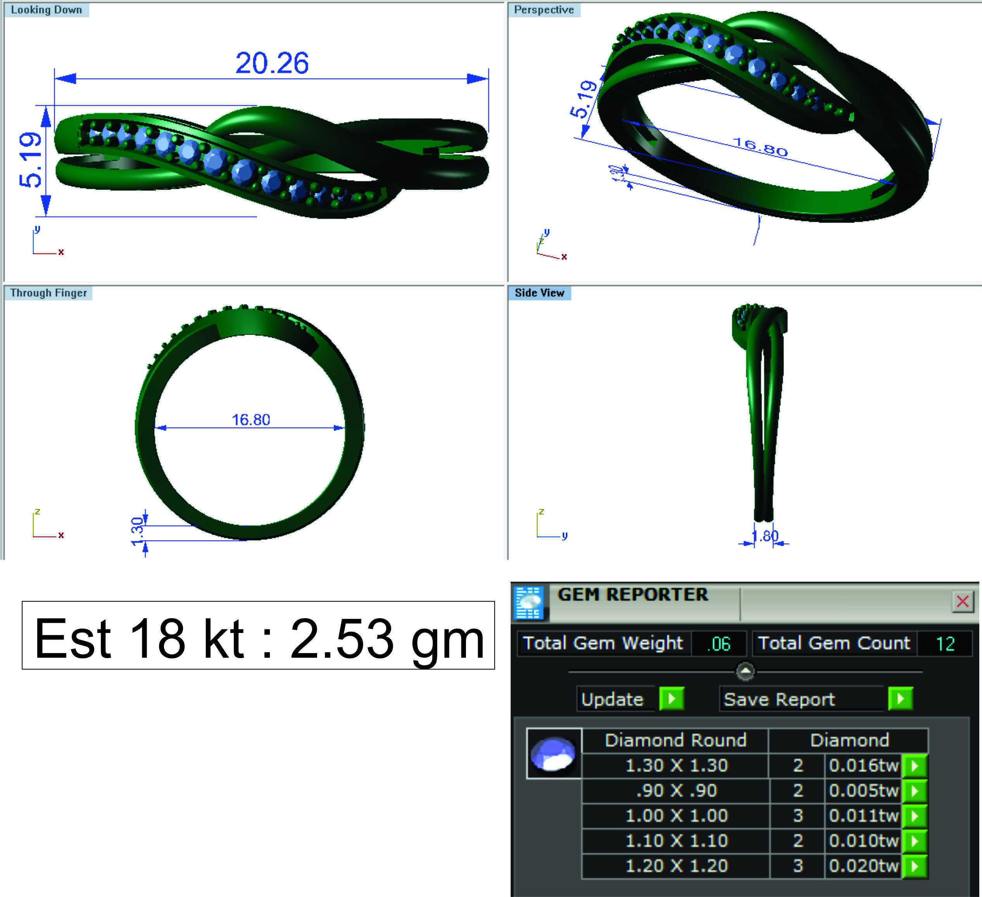Click the '0.005tw' weight cell
This screenshot has width=982, height=897.
(x=864, y=791)
